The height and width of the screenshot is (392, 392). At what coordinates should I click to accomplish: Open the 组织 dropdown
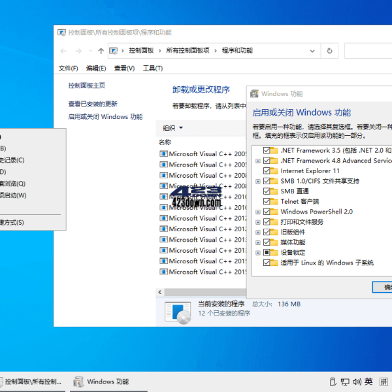pyautogui.click(x=173, y=128)
